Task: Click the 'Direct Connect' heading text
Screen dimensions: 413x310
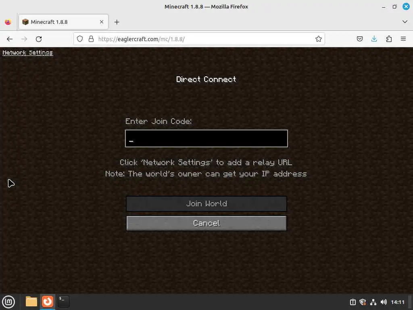Action: (x=206, y=79)
